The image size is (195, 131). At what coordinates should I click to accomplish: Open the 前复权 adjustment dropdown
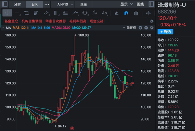point(129,28)
